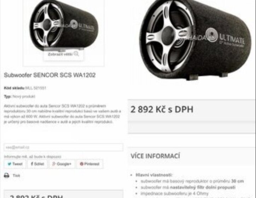Click the Kód skladu MLL 521551 text

25,88
